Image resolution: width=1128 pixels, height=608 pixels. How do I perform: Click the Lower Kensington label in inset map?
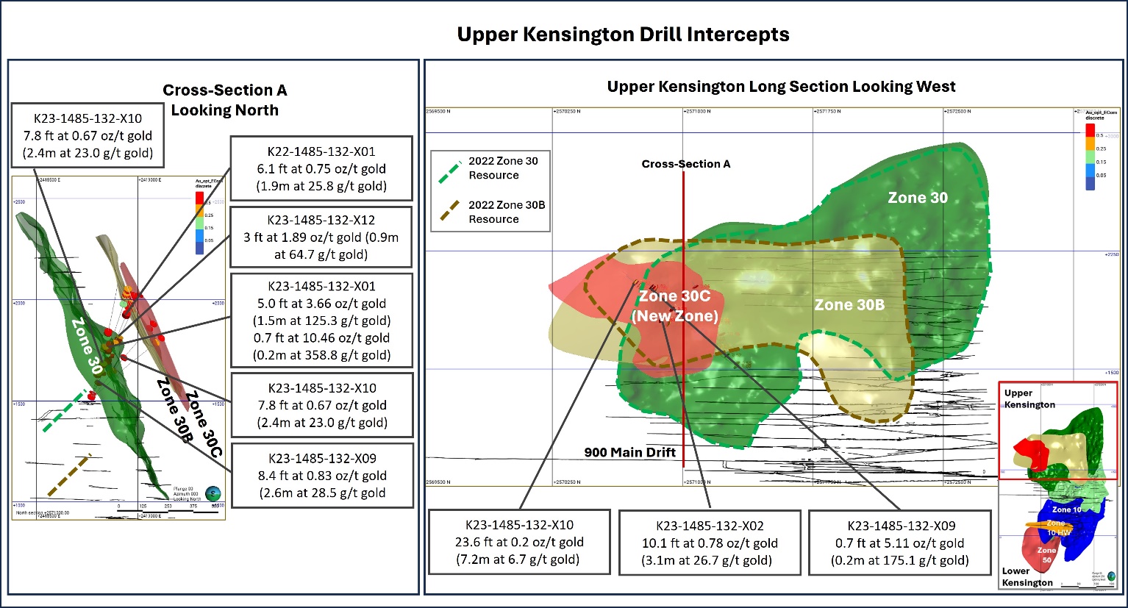1027,576
